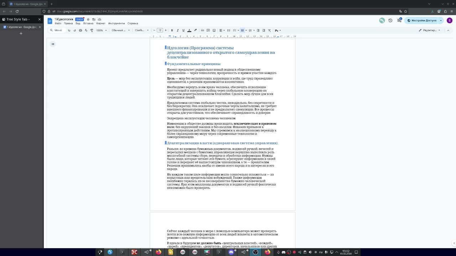The image size is (456, 256).
Task: Go to the Google Docs home
Action: [50, 21]
